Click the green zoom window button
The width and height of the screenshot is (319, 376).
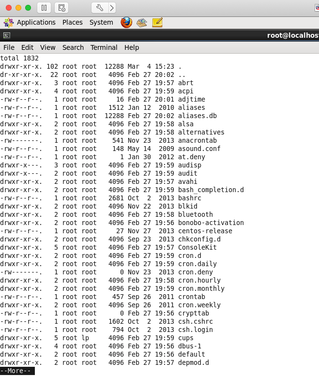point(28,8)
